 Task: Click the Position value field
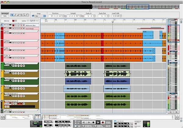coord(56,16)
